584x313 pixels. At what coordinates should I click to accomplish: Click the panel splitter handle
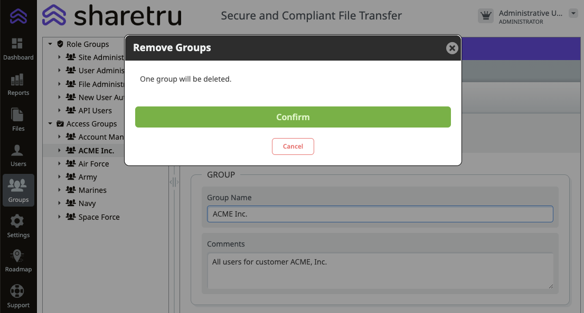[x=174, y=182]
